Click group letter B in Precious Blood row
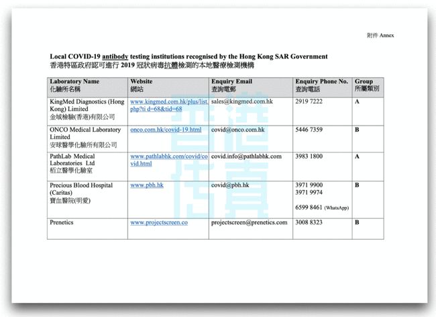This screenshot has height=317, width=436. click(357, 185)
